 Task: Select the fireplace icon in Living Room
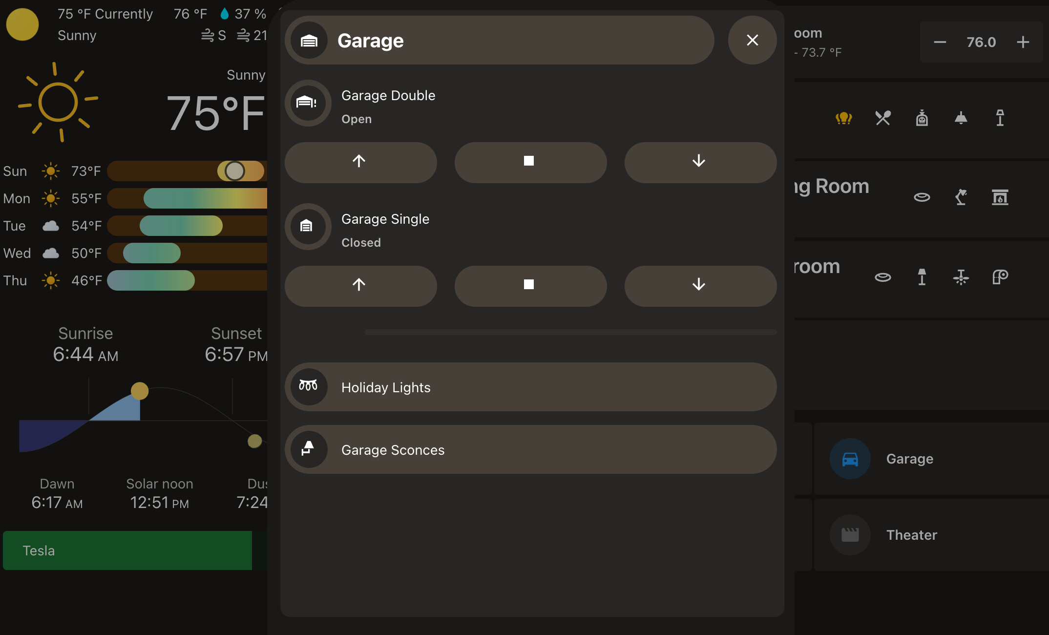(999, 197)
